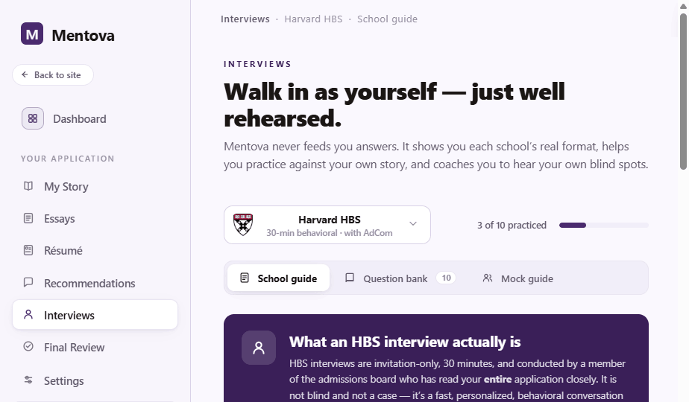Click the 'INTERVIEWS' eyebrow label above headline

(x=257, y=64)
